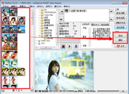Click the upper scan progress bar
Image resolution: width=129 pixels, height=94 pixels.
pos(70,40)
